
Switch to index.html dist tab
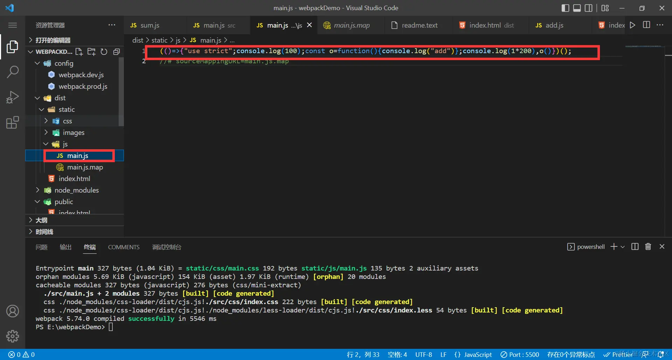pos(491,25)
